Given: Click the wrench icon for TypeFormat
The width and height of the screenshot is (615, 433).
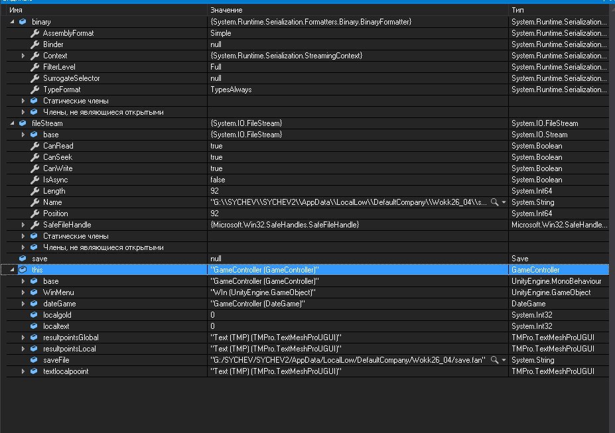Looking at the screenshot, I should click(34, 90).
